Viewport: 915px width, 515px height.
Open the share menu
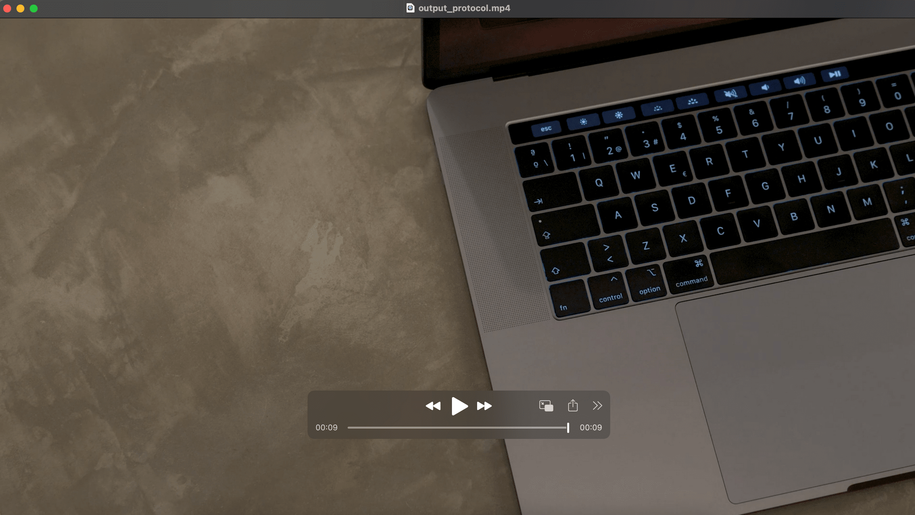573,405
